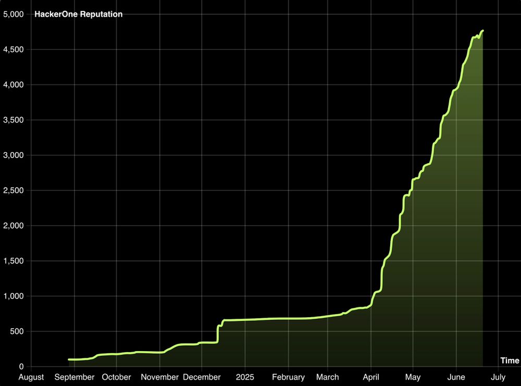Click the 'HackerOne Reputation' chart title

[79, 14]
